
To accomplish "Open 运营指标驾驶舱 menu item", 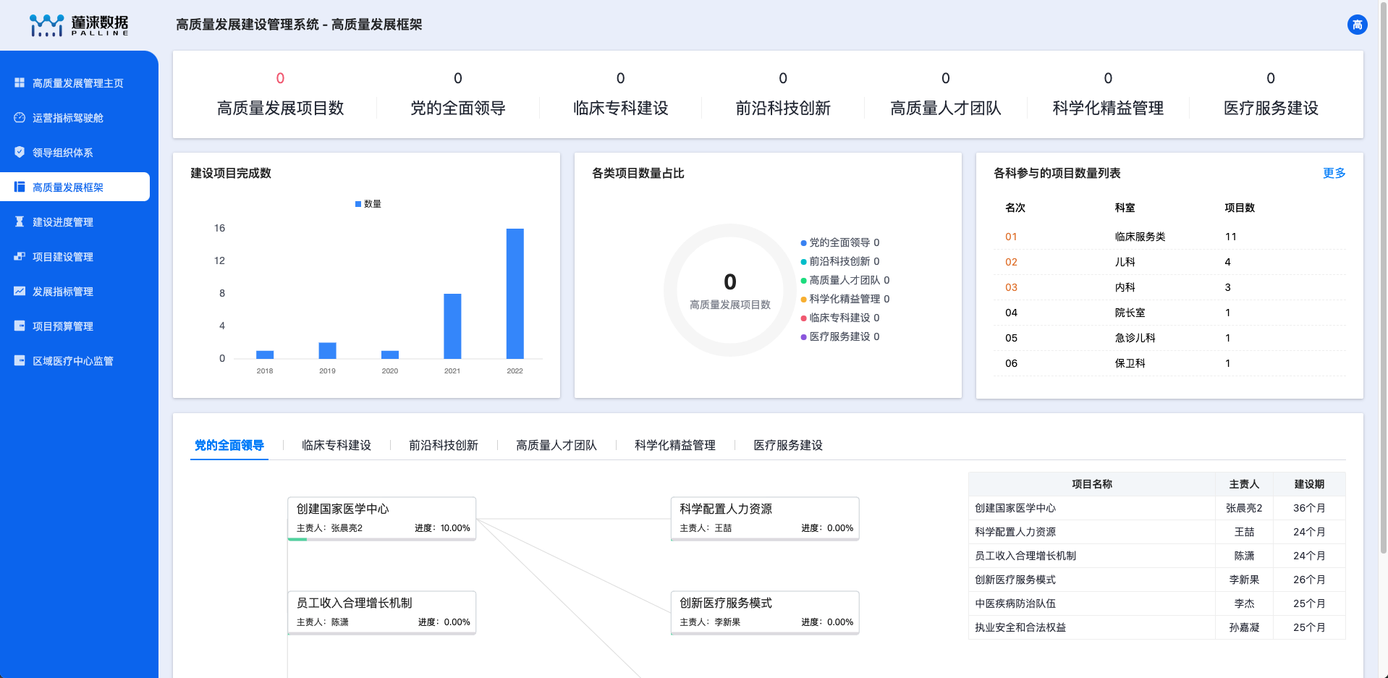I will [75, 118].
